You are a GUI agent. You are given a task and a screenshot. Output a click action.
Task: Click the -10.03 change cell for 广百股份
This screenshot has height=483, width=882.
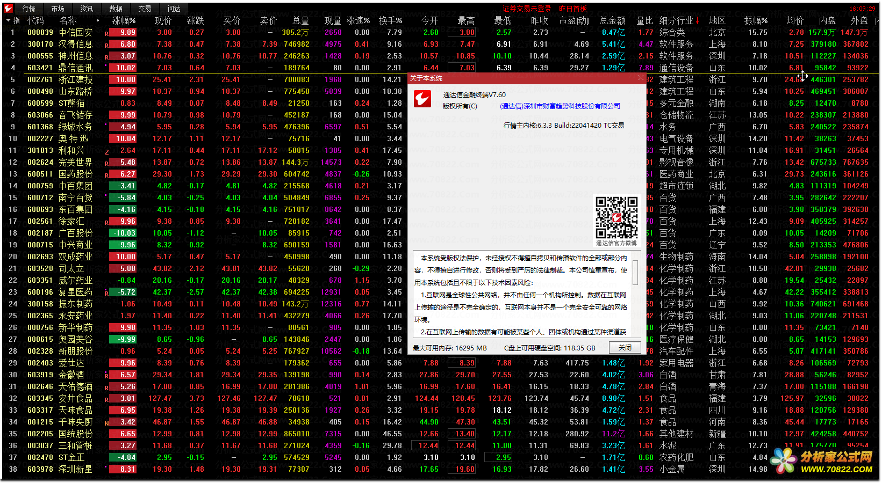tap(123, 233)
